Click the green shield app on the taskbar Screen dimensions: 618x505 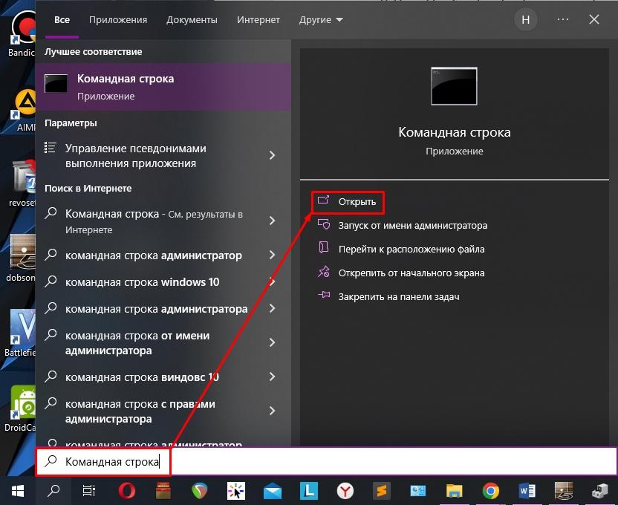(200, 491)
